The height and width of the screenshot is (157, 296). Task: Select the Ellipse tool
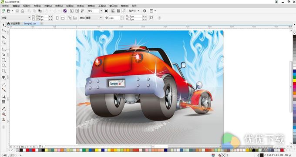click(3, 66)
